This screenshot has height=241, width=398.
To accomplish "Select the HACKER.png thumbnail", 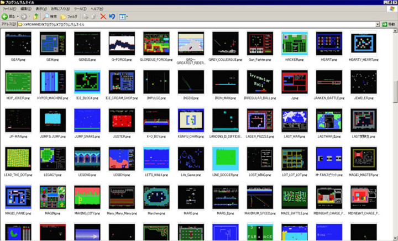I will point(295,43).
